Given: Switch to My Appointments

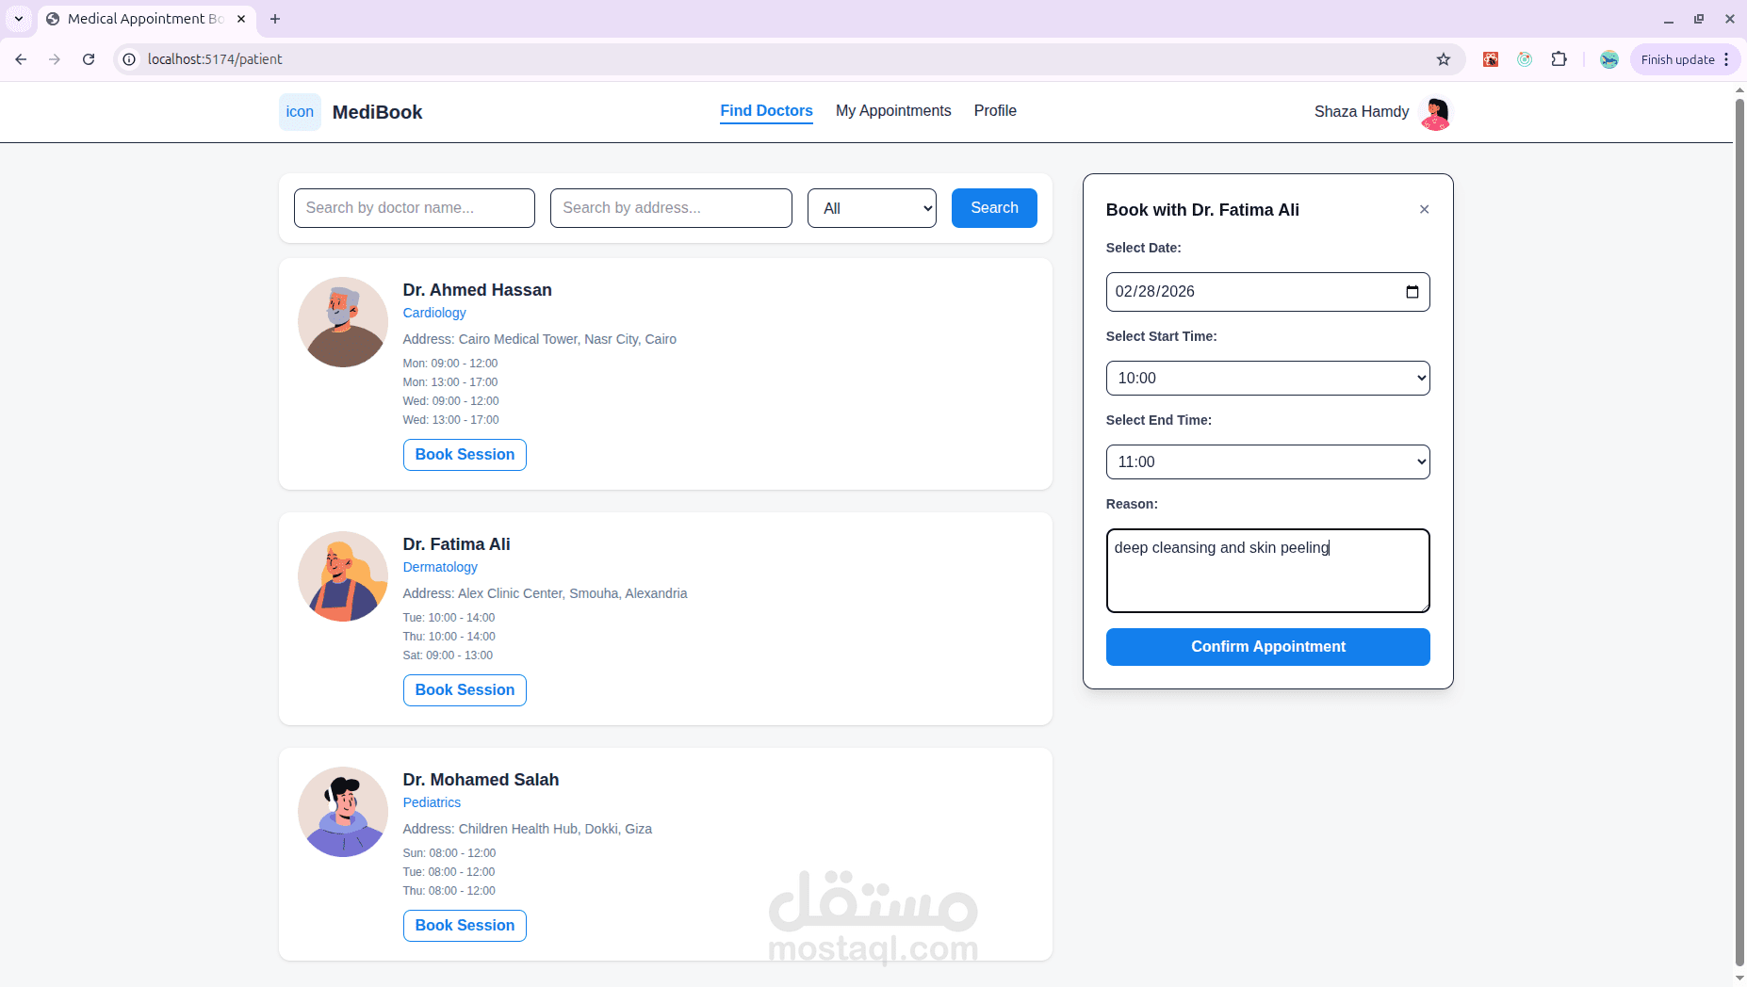Looking at the screenshot, I should click(x=892, y=111).
